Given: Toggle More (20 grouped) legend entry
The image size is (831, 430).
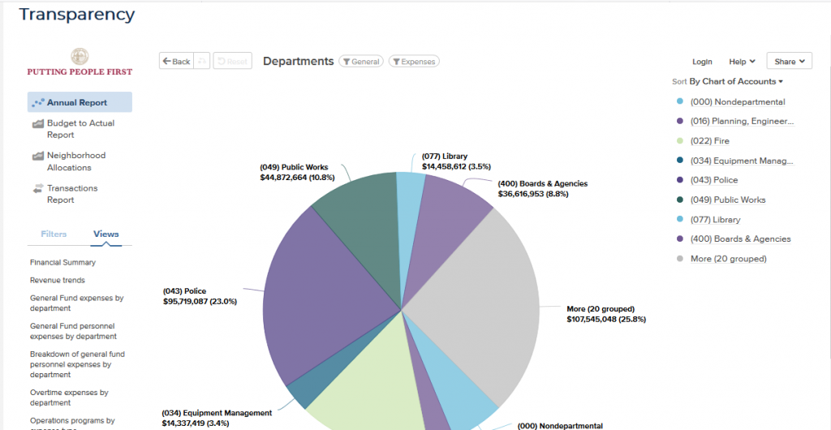Looking at the screenshot, I should pyautogui.click(x=721, y=259).
